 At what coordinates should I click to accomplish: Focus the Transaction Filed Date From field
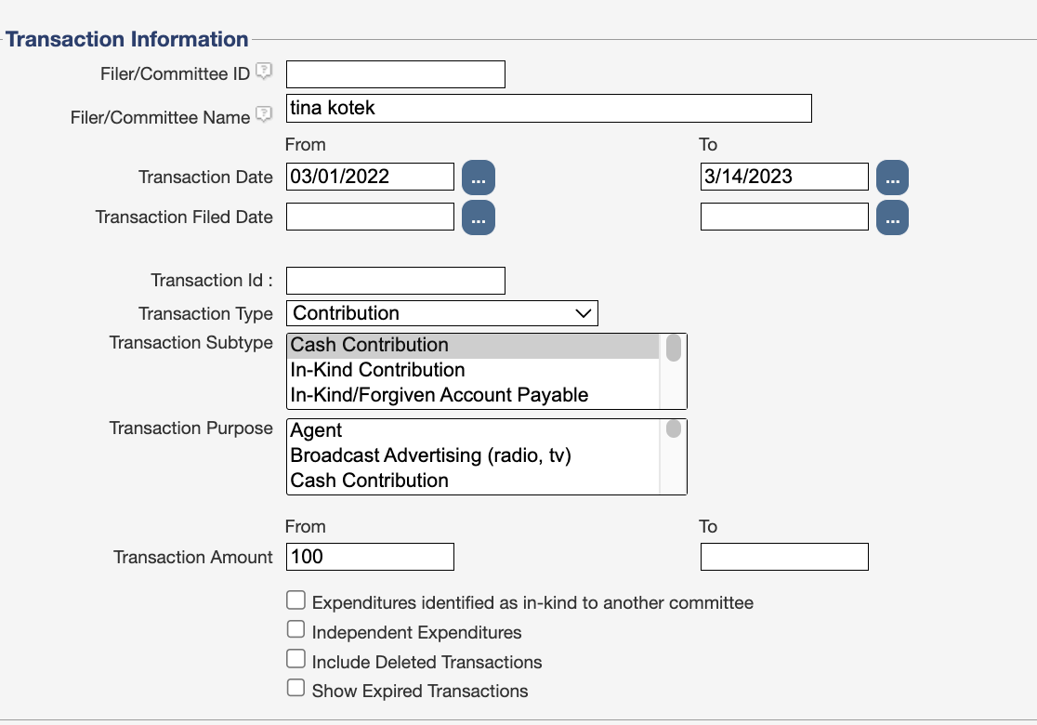pos(370,217)
